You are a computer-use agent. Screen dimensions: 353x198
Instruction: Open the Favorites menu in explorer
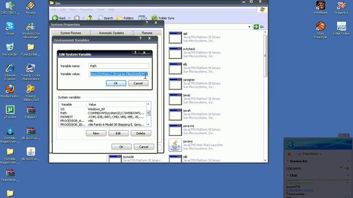87,10
